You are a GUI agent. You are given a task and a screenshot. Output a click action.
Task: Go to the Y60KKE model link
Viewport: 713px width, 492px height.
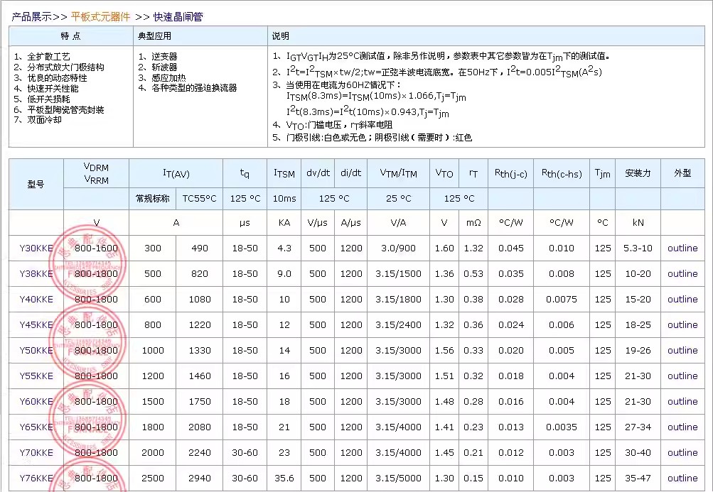36,402
